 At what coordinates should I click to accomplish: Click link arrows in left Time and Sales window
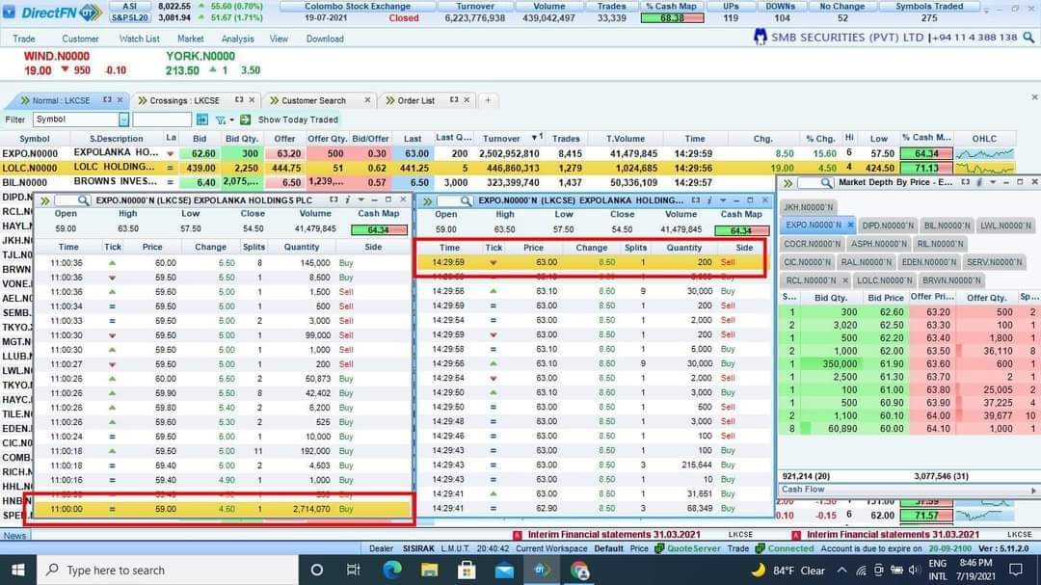[44, 199]
